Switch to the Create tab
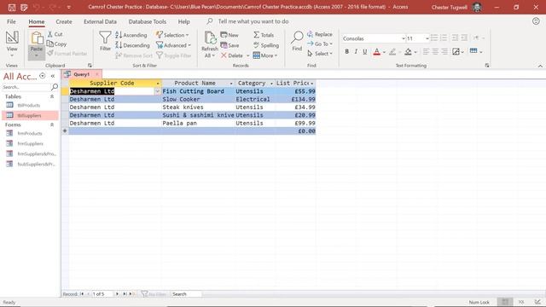546x307 pixels. coord(64,21)
